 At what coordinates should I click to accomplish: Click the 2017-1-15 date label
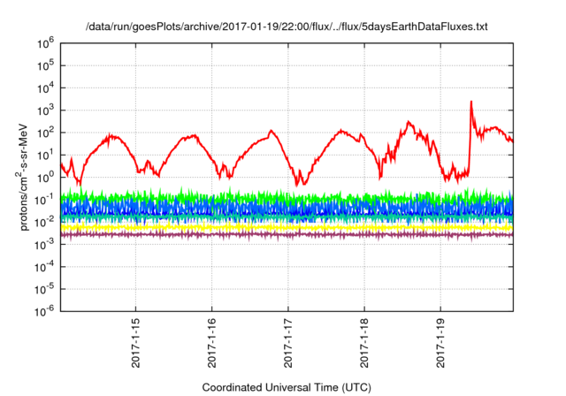(x=135, y=343)
